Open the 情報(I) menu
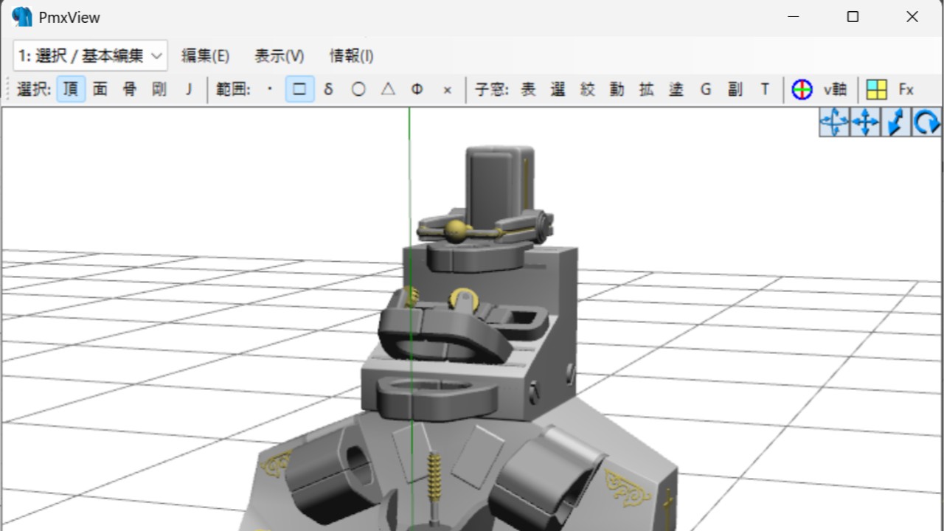 351,55
